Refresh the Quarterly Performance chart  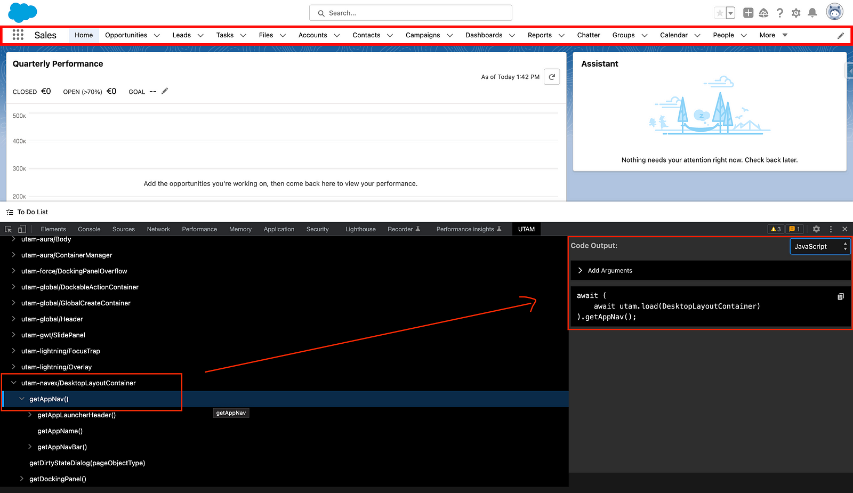point(552,77)
